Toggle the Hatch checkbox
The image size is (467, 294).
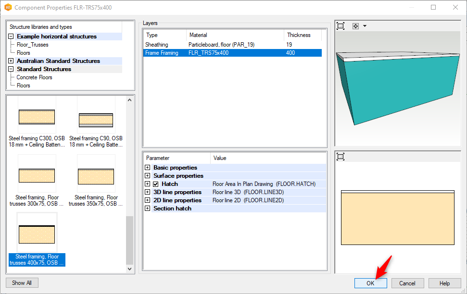point(156,184)
